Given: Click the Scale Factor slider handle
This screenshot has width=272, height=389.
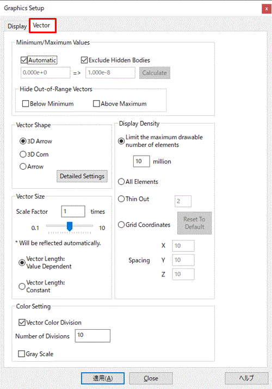Looking at the screenshot, I should point(70,226).
